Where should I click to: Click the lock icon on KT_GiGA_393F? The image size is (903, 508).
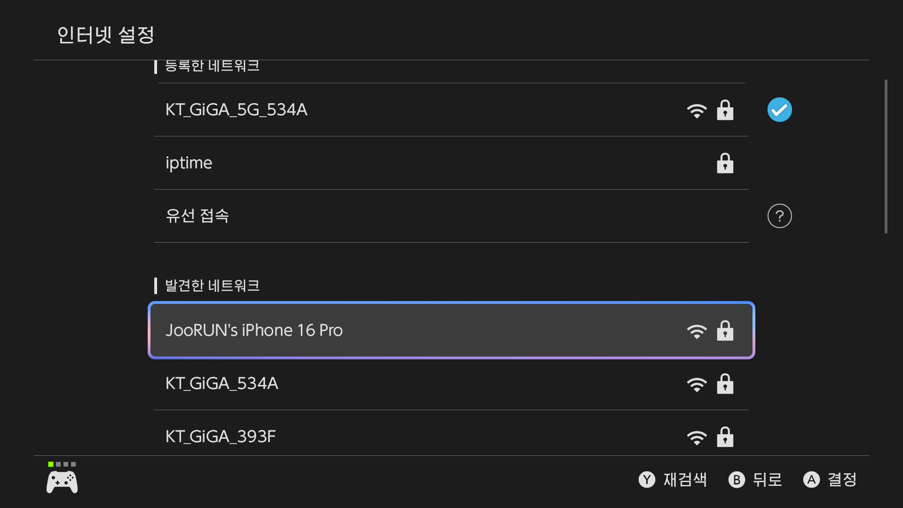[725, 437]
